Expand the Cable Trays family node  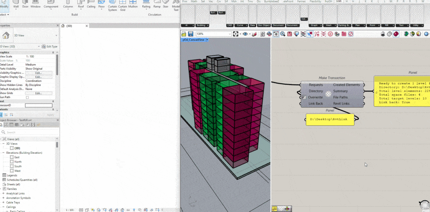pos(3,202)
